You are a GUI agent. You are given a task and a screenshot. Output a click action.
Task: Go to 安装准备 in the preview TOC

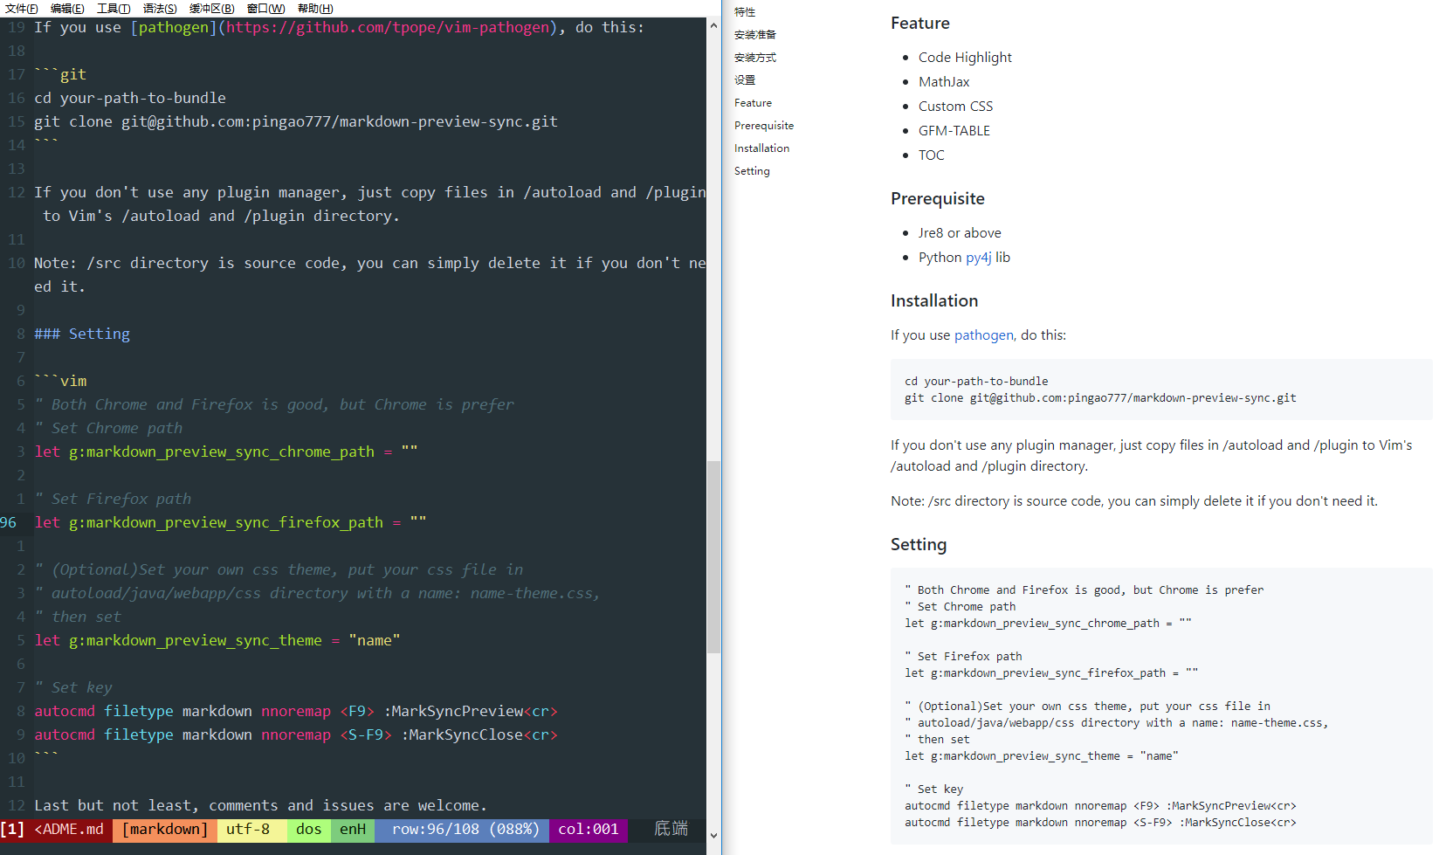click(755, 35)
